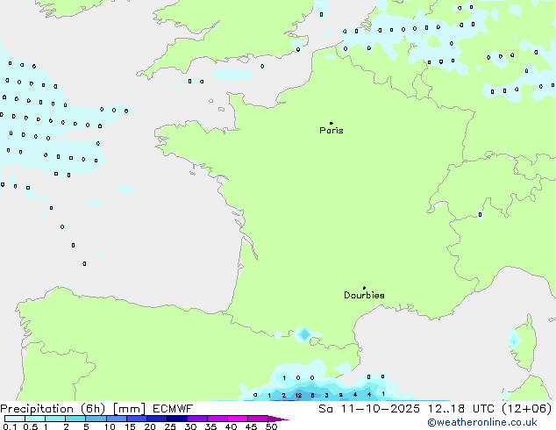Select legend swatch between 10 and 15

click(117, 419)
